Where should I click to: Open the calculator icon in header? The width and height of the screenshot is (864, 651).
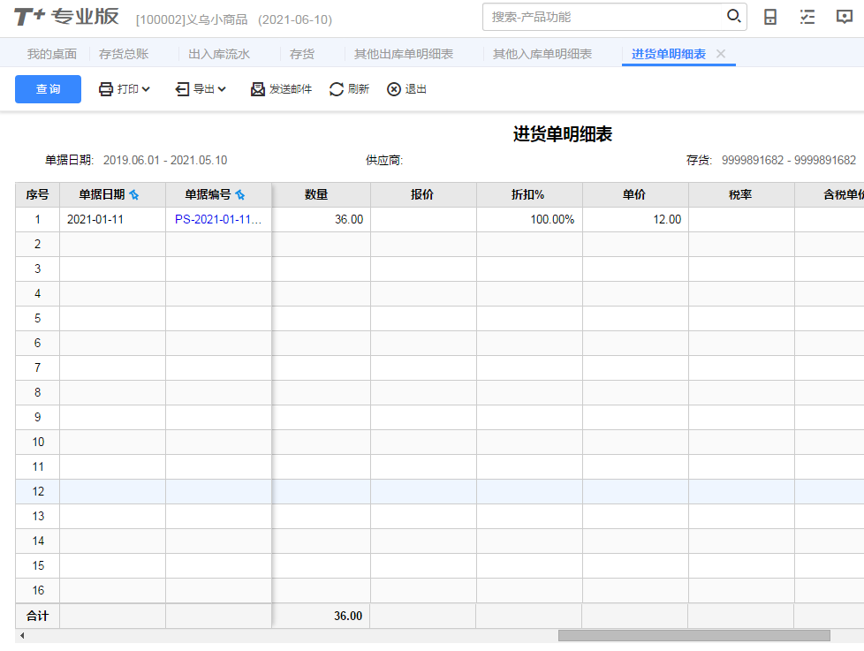click(x=769, y=17)
